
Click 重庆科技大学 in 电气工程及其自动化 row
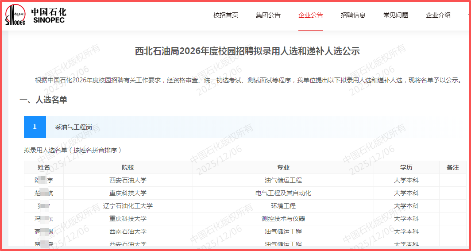[128, 193]
